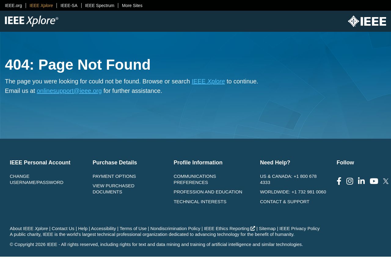Open the IEEE Instagram icon

tap(350, 181)
